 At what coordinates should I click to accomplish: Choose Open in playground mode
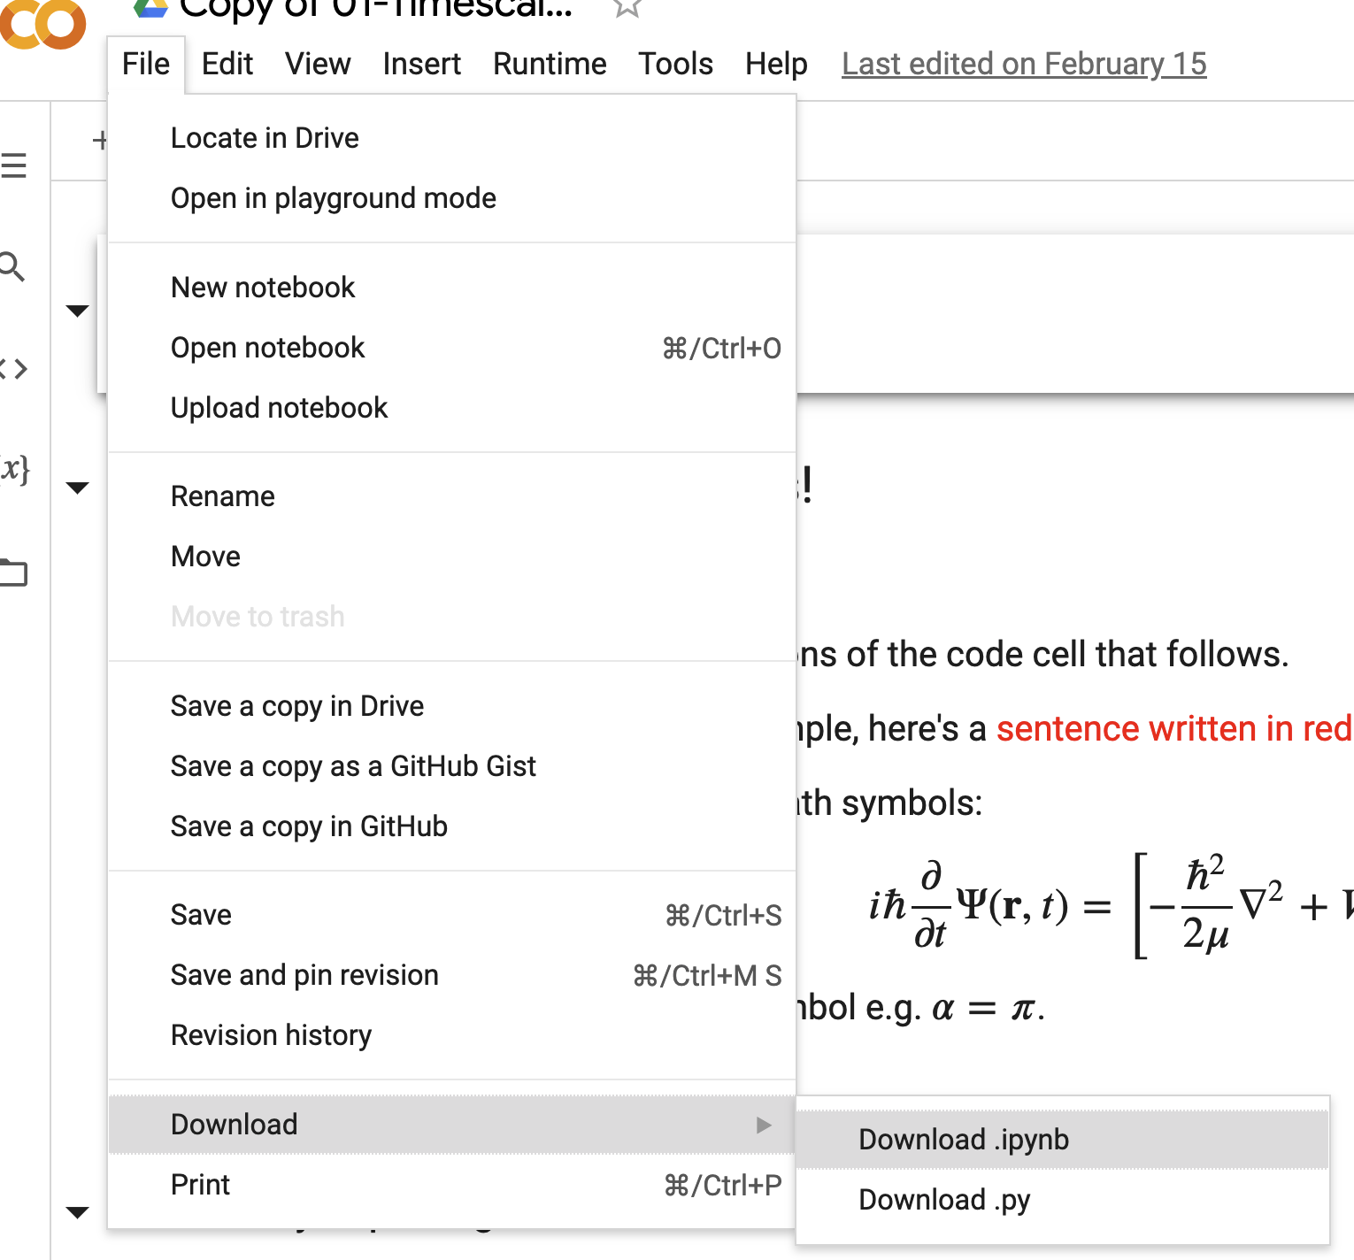[451, 198]
